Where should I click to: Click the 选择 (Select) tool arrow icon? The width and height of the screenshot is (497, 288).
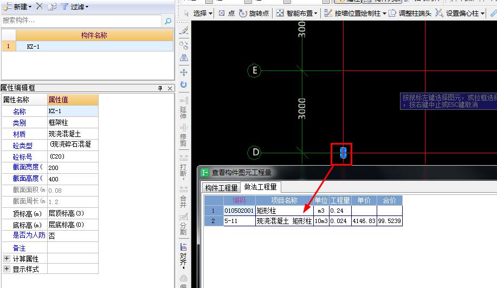(186, 14)
